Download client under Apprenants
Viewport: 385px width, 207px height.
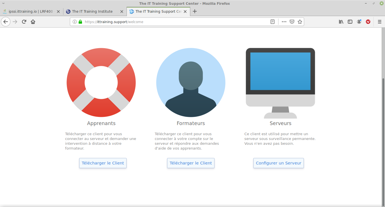pyautogui.click(x=103, y=163)
